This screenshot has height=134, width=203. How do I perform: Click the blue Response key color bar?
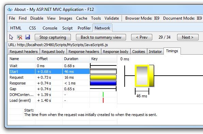click(103, 83)
